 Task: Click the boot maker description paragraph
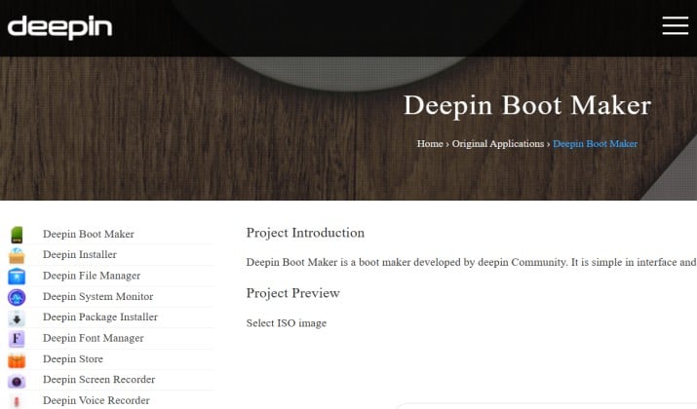471,263
